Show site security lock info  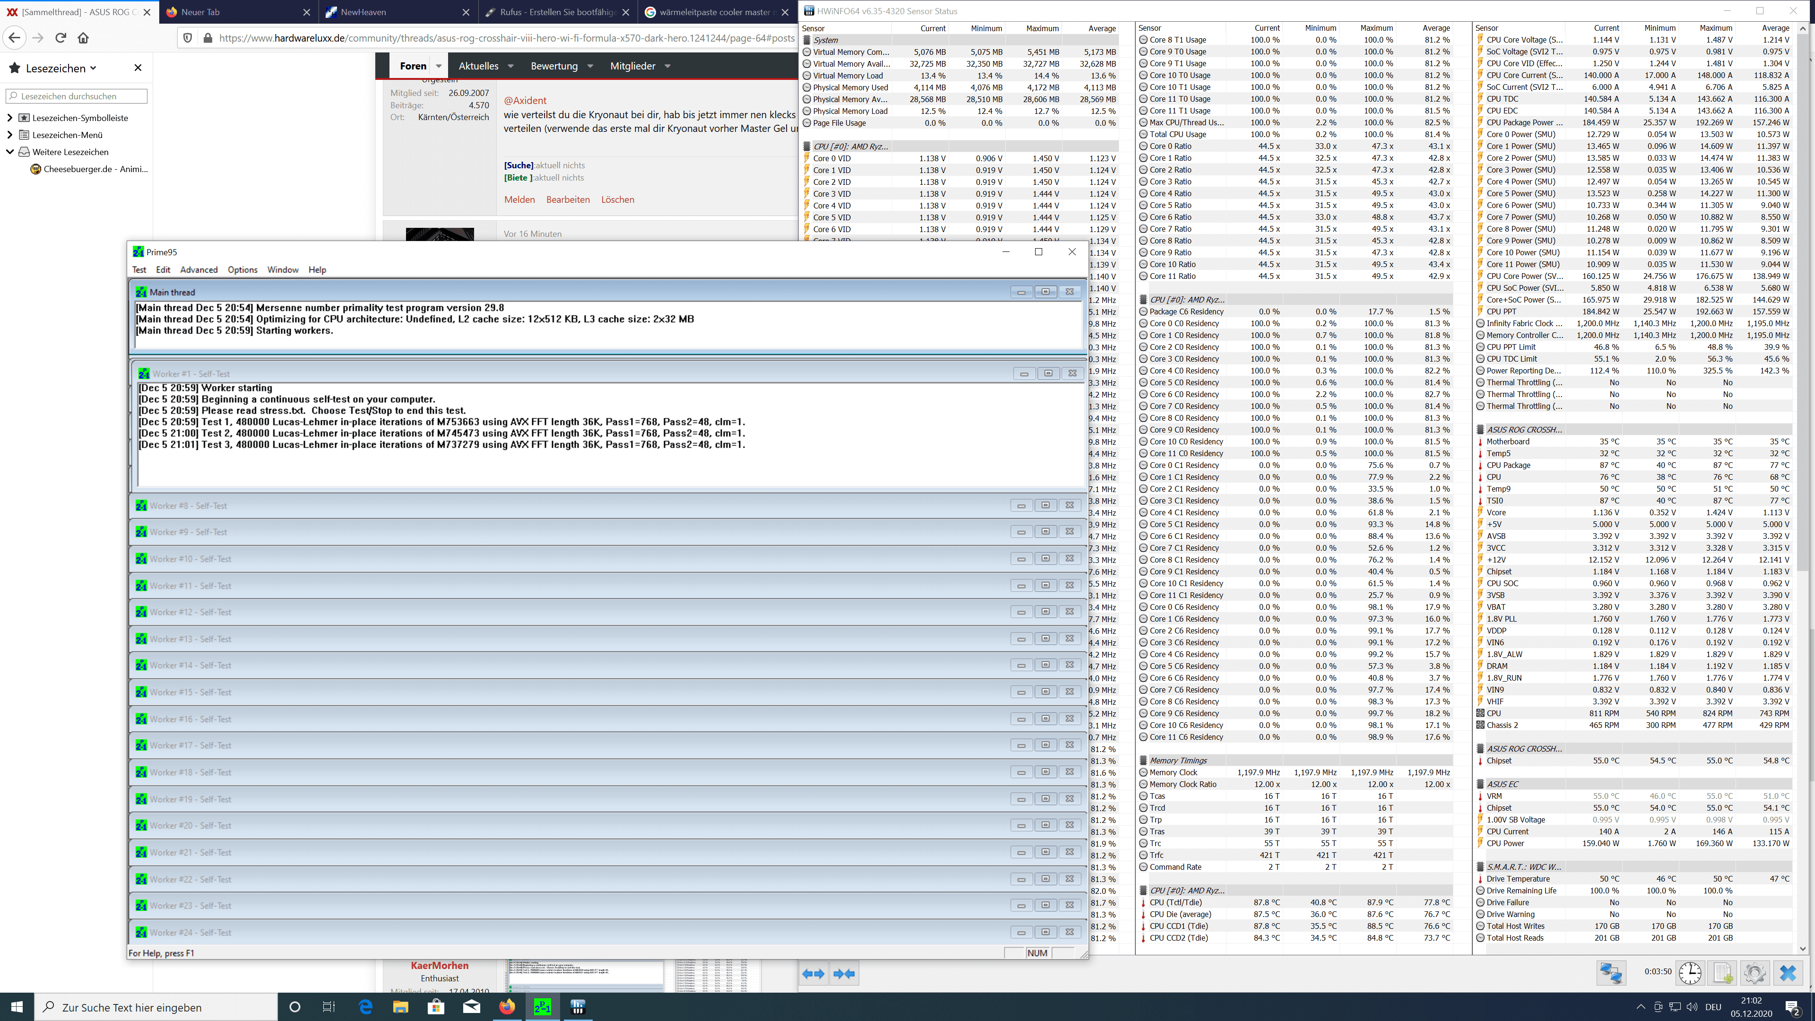click(207, 38)
